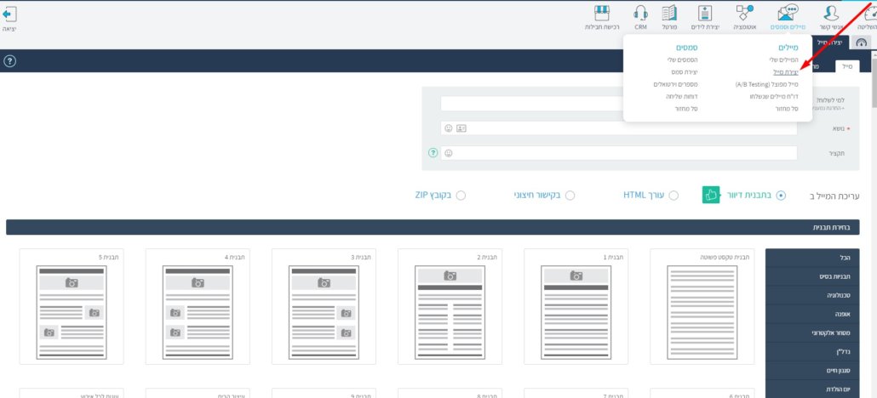Select the תבניות בסיס template category
The image size is (877, 398).
pos(812,276)
